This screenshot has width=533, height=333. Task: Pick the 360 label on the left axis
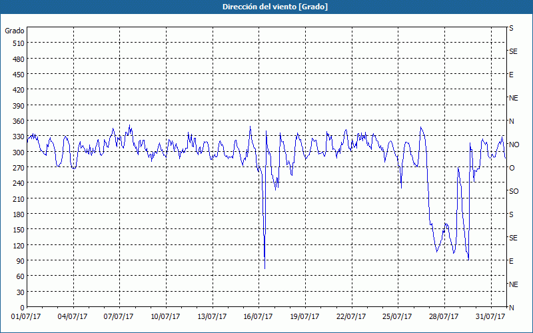click(x=19, y=121)
